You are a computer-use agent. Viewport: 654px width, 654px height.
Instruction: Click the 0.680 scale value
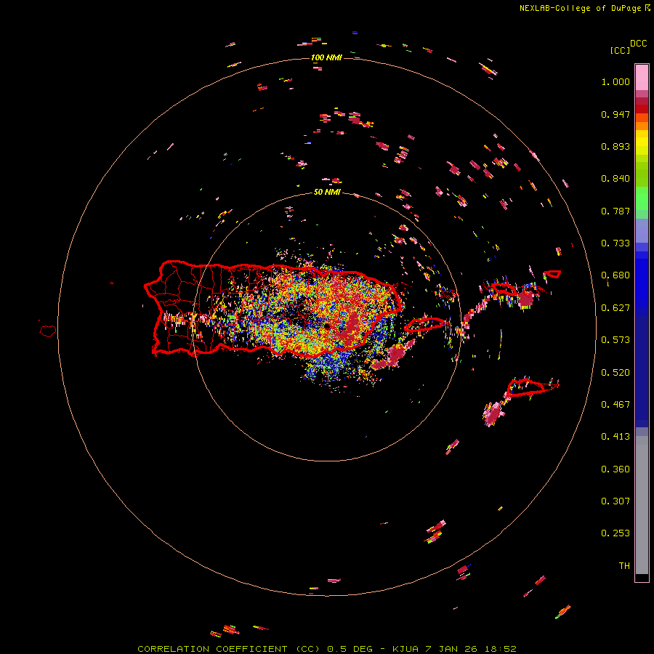coord(615,275)
